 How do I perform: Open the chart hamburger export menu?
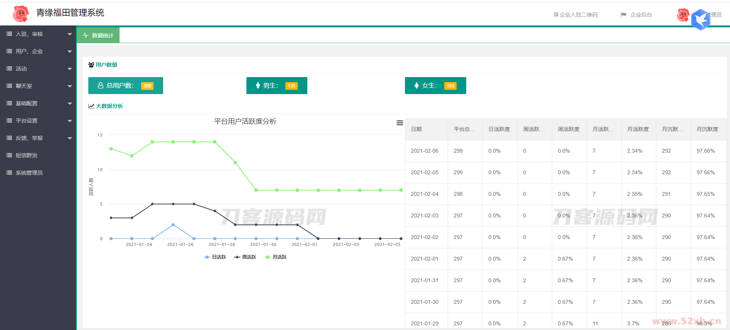click(x=400, y=123)
